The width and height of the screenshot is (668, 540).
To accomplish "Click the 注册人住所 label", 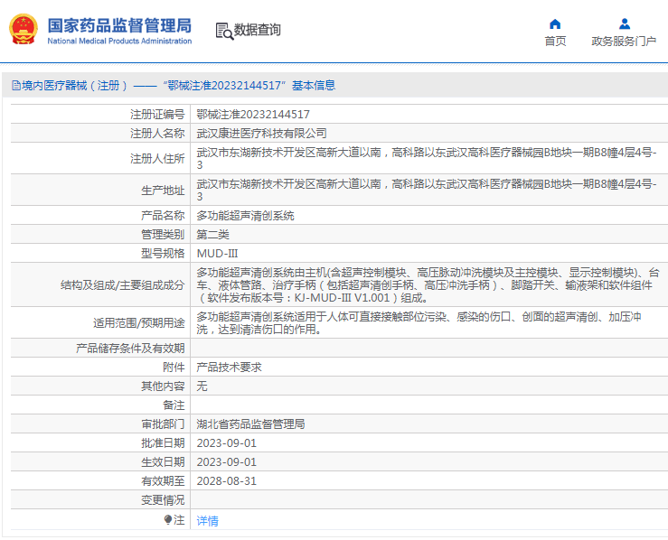I will tap(157, 159).
